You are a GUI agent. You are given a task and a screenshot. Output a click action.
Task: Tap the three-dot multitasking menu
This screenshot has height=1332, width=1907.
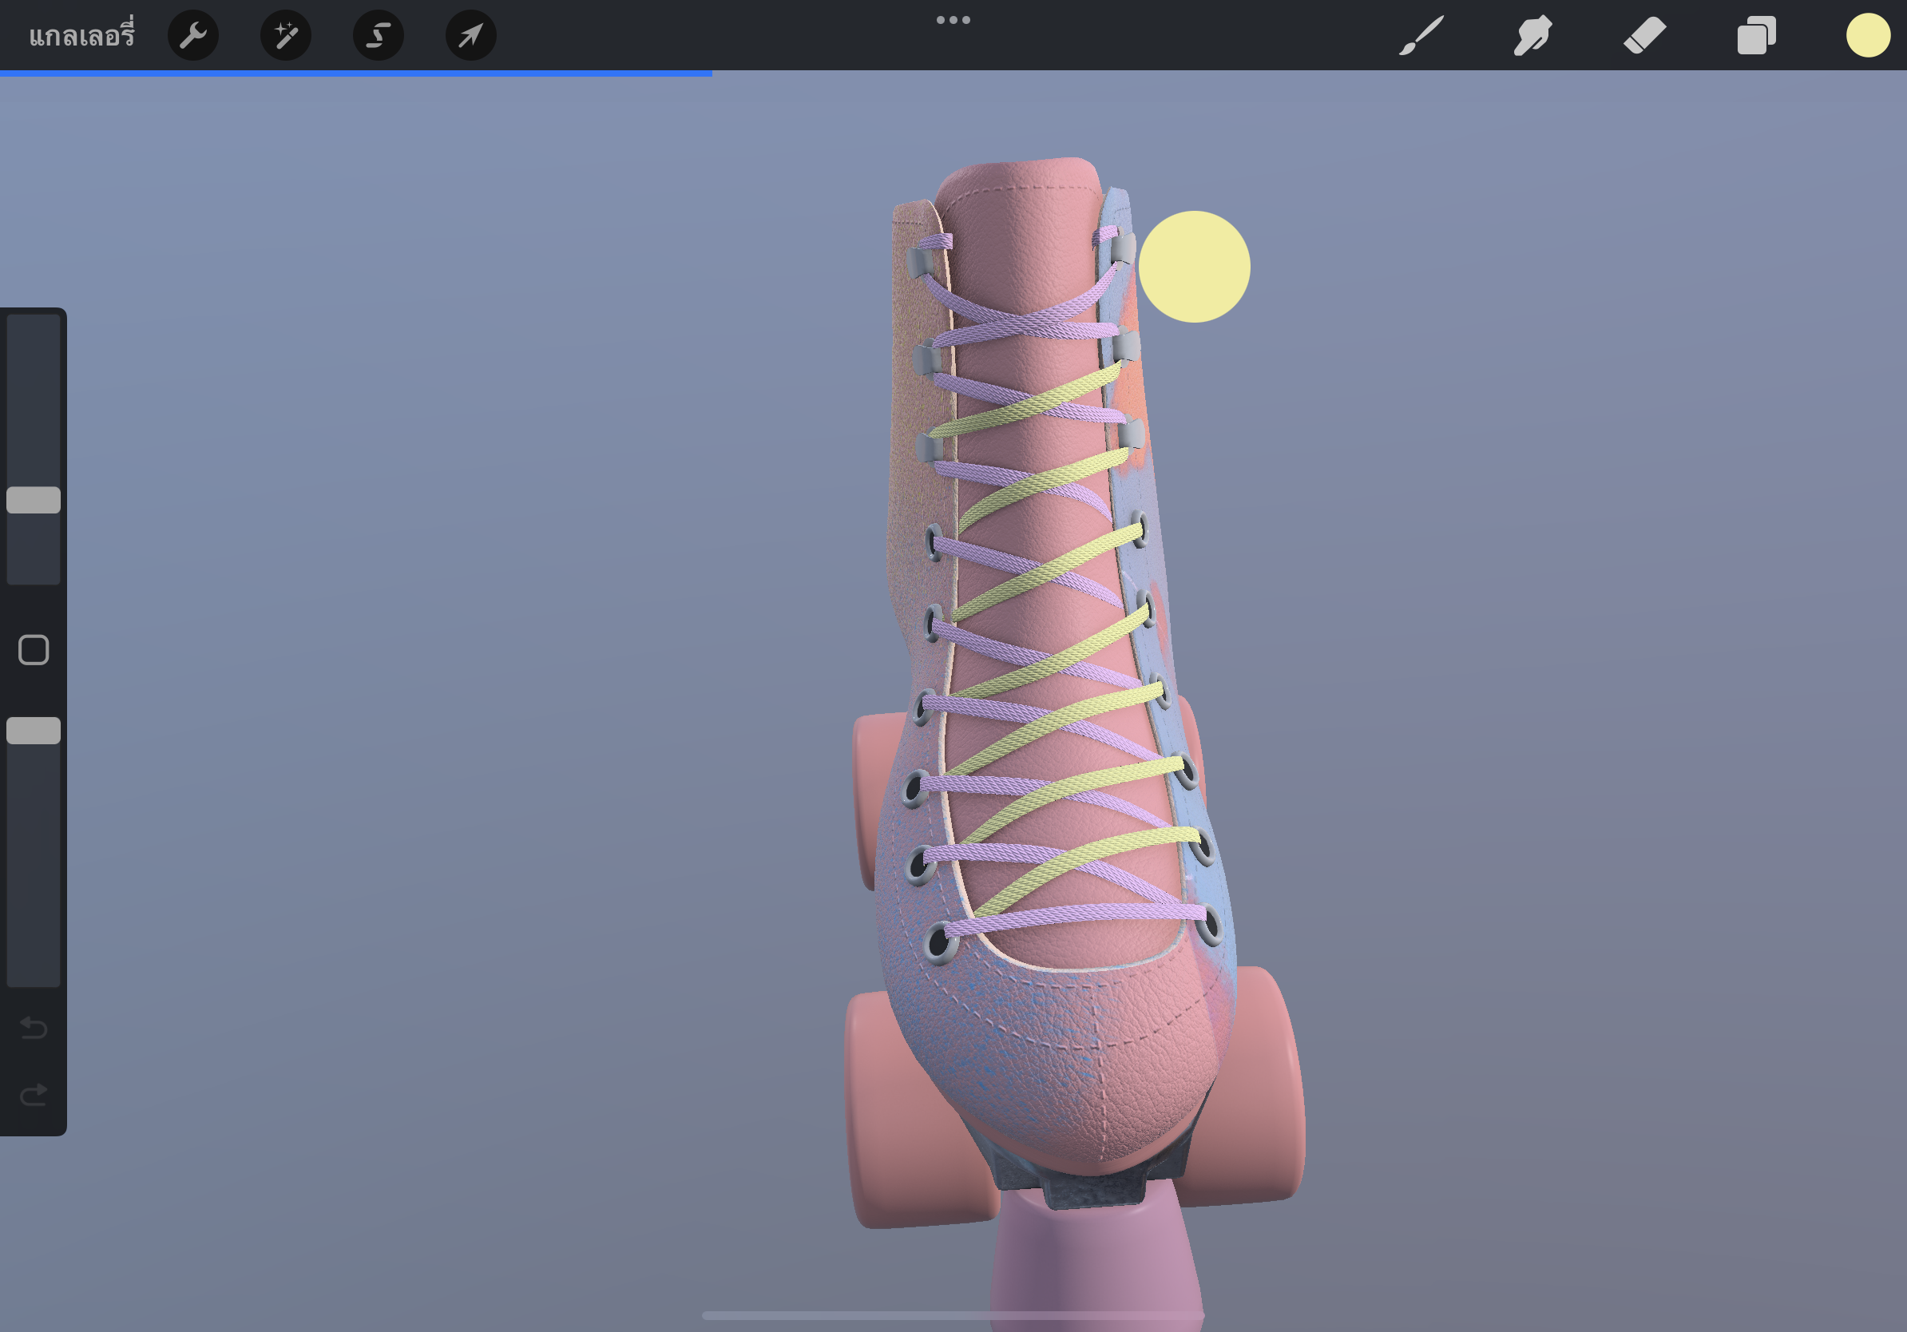953,20
